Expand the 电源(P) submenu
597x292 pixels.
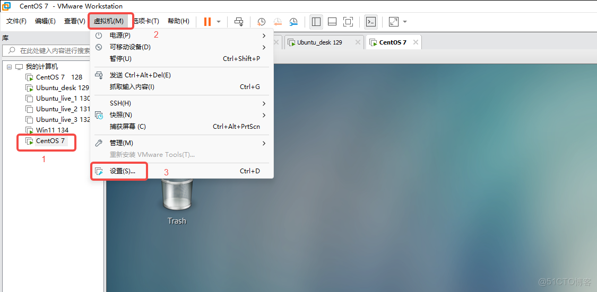[x=181, y=36]
